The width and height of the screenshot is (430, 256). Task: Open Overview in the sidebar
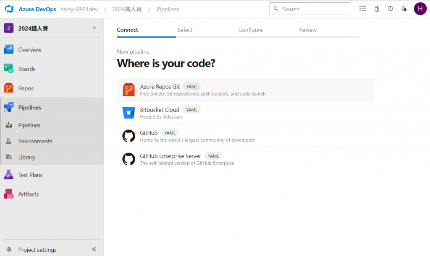52,50
